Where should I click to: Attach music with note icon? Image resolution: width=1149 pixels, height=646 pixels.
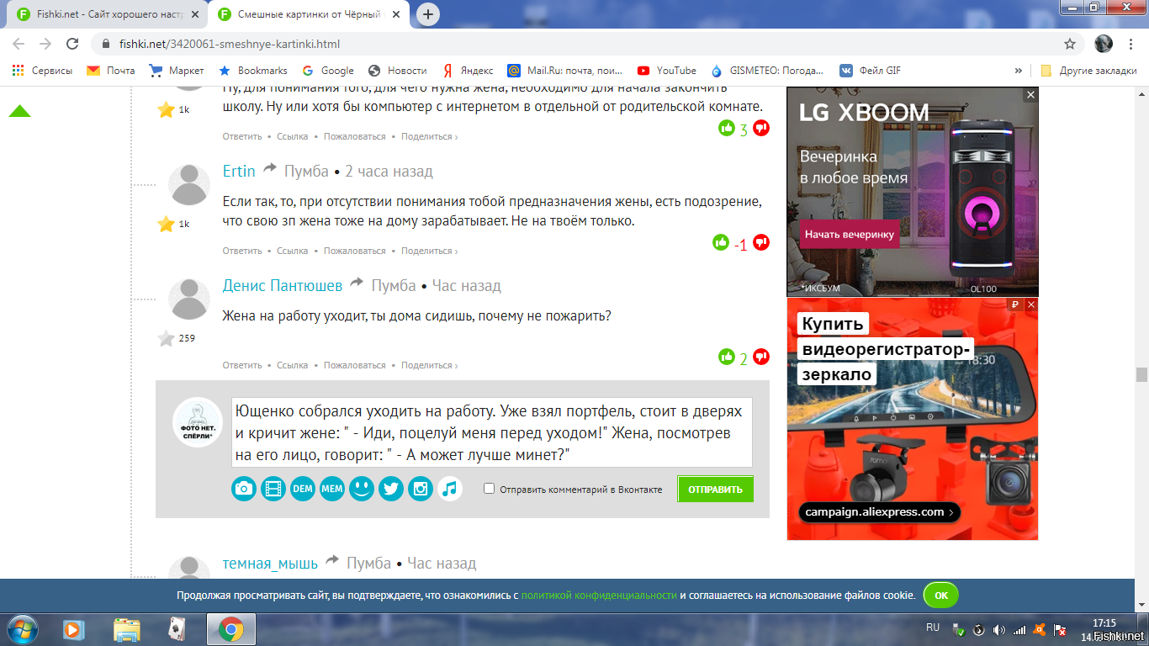point(450,489)
